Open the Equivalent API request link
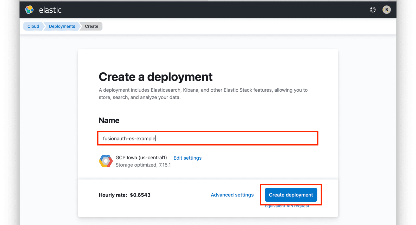 pos(287,206)
